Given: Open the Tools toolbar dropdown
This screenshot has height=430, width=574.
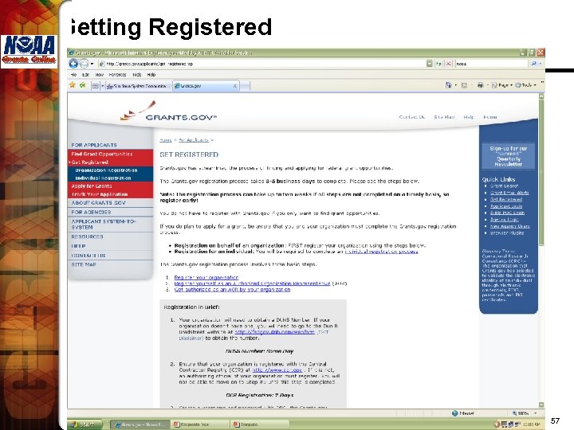Looking at the screenshot, I should point(525,85).
